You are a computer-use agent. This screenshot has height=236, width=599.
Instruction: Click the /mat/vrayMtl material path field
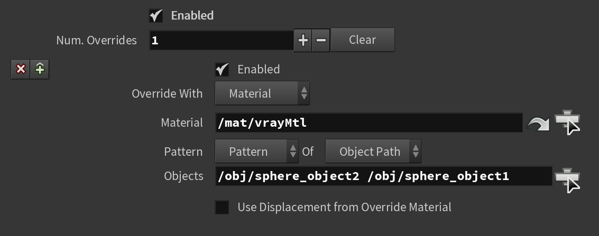[x=369, y=123]
